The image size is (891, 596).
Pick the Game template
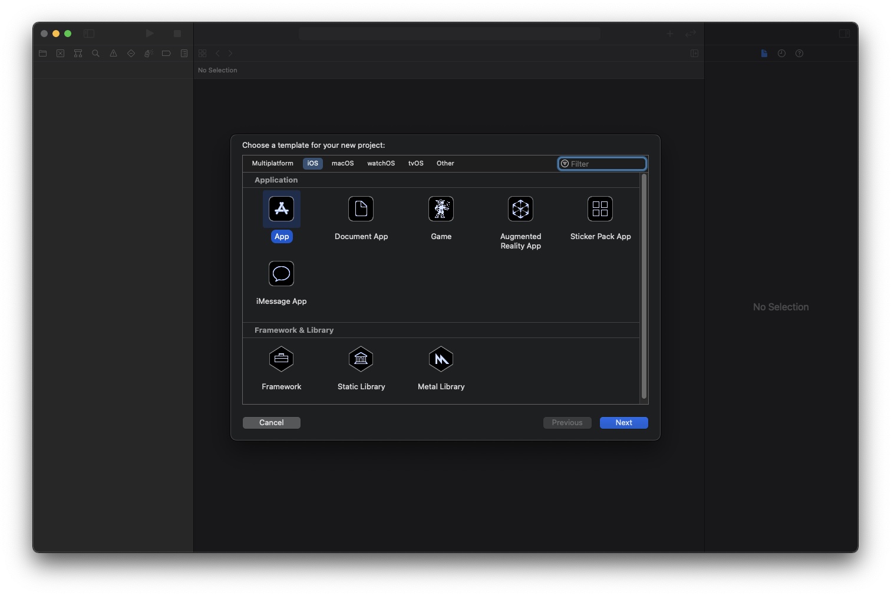pyautogui.click(x=441, y=208)
